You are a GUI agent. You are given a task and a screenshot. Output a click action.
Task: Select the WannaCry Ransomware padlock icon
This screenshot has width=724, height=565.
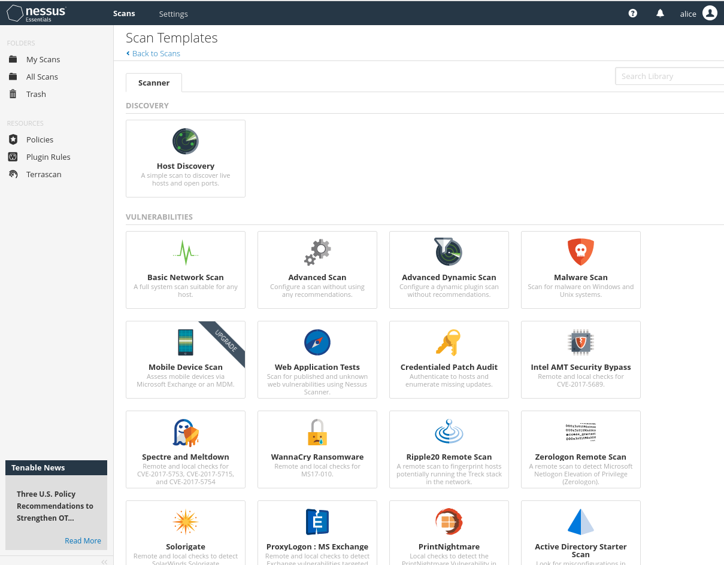pos(317,432)
